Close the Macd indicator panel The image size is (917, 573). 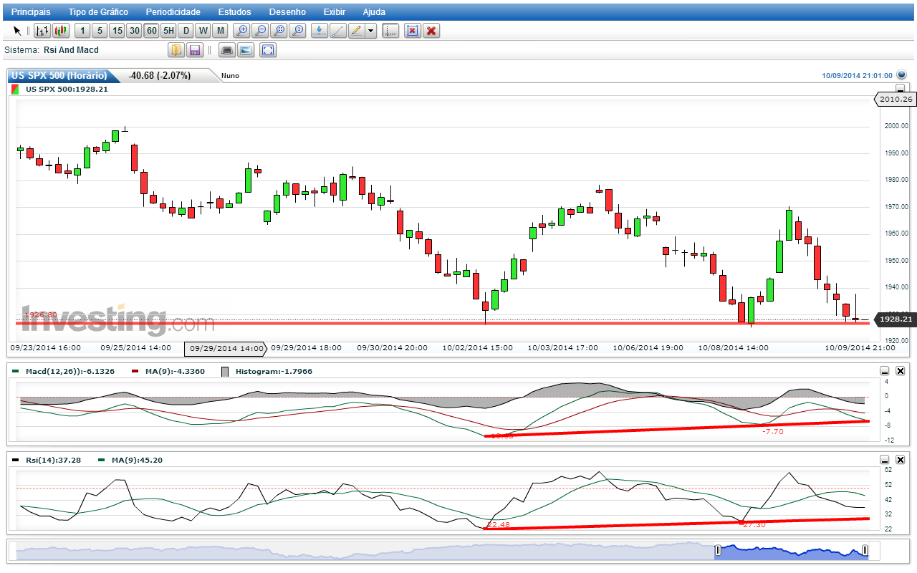(x=901, y=371)
